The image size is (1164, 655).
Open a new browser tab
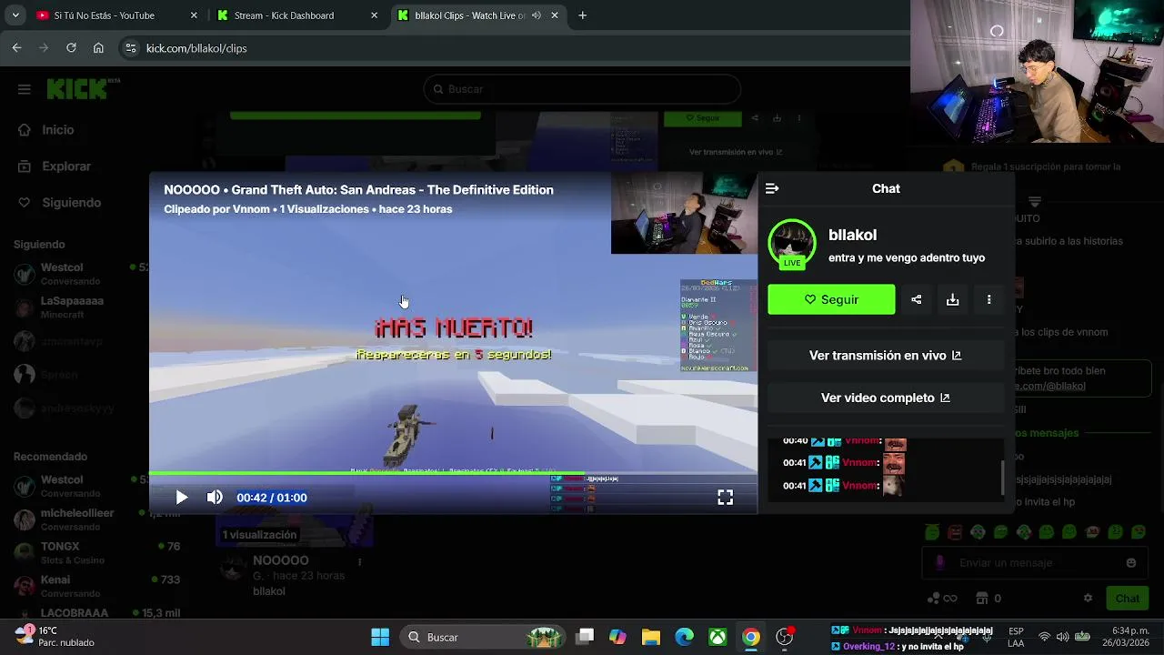pos(583,15)
